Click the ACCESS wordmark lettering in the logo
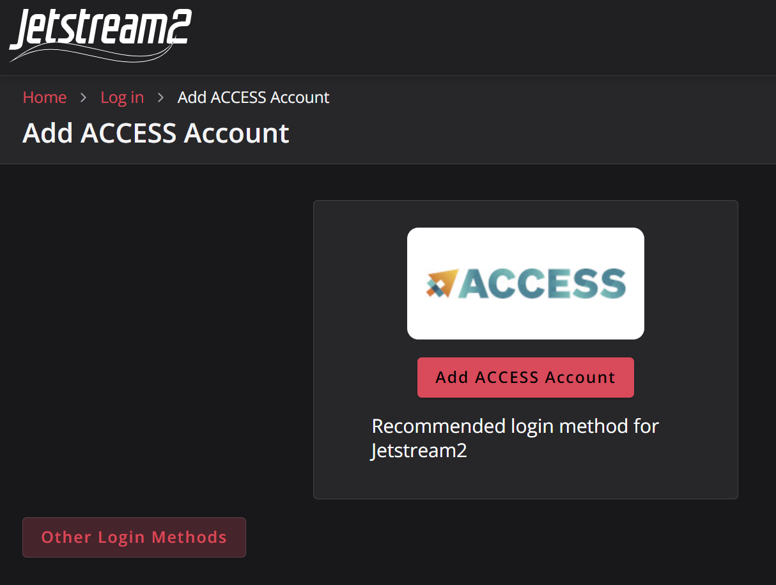This screenshot has width=776, height=585. (x=543, y=283)
